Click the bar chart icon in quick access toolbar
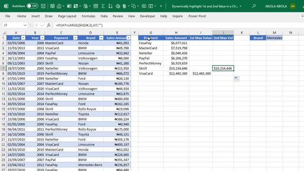This screenshot has width=304, height=171. coord(59,6)
